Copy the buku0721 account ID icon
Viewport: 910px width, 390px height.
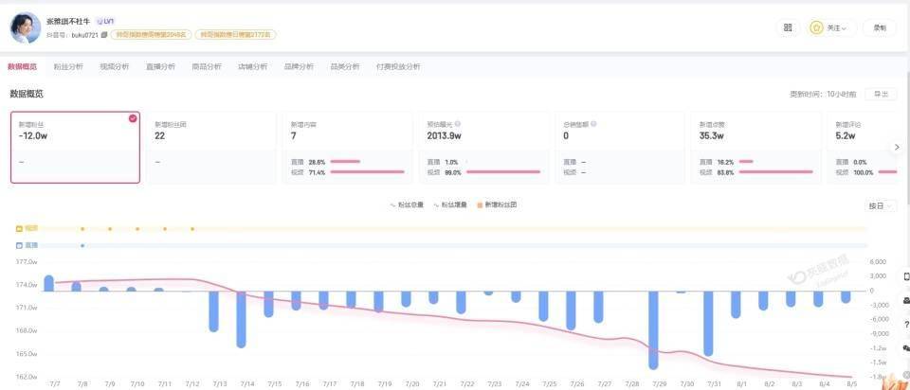click(104, 35)
